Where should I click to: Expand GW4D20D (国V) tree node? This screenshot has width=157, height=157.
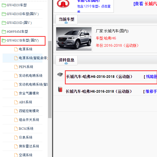(19, 23)
